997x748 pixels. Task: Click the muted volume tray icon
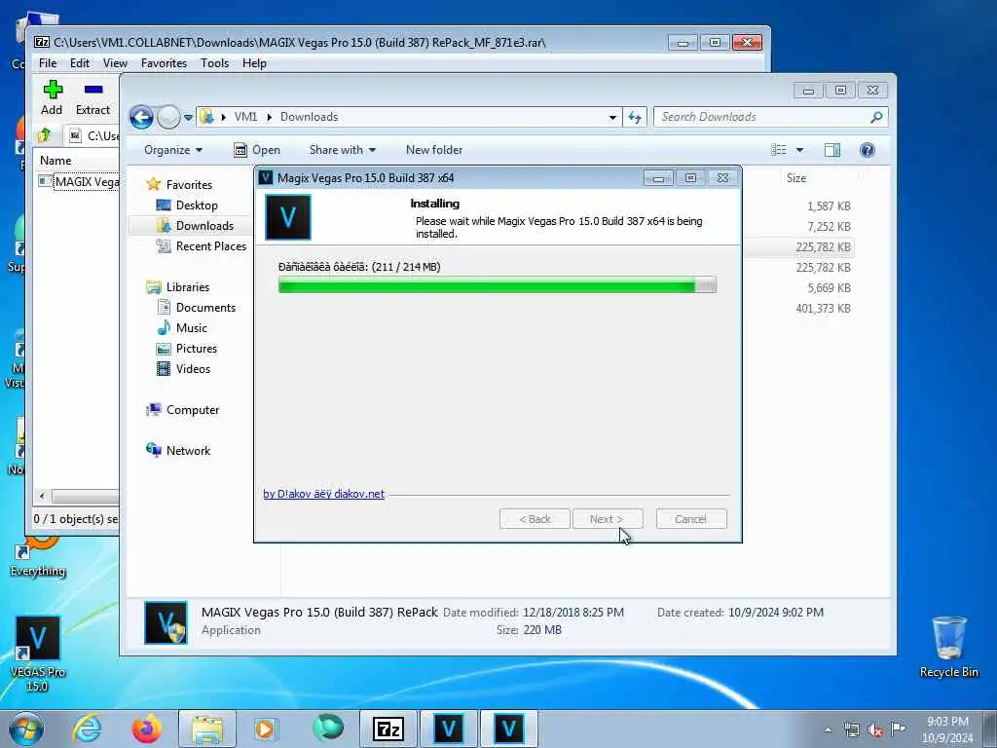pyautogui.click(x=875, y=730)
